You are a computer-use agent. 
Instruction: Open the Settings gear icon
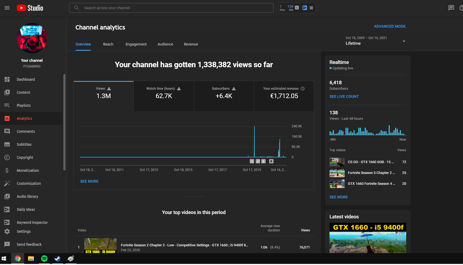tap(7, 231)
